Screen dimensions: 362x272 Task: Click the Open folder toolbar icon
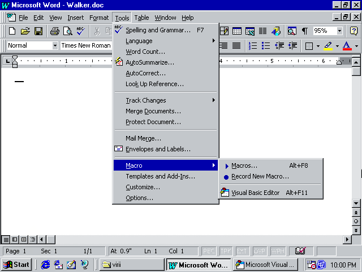point(25,31)
